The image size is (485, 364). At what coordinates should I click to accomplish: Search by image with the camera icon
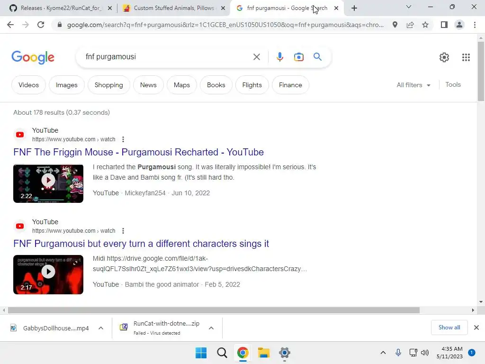(298, 57)
